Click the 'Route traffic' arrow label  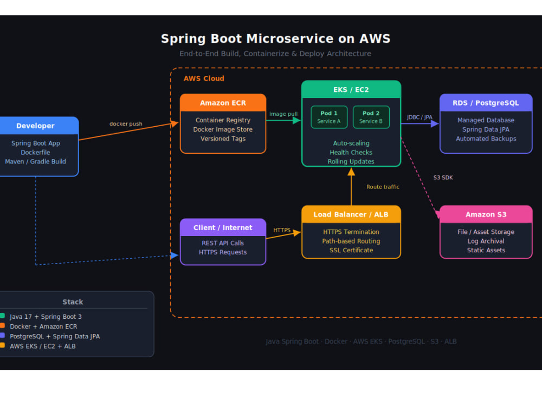[x=383, y=187]
